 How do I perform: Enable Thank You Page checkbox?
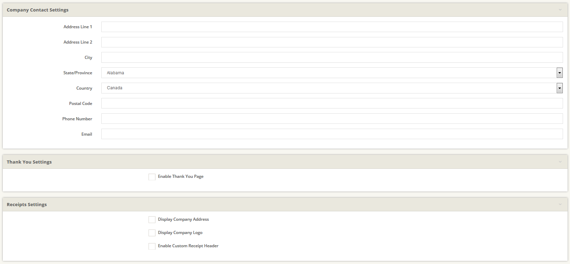152,177
